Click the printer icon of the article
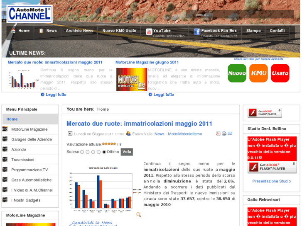 click(224, 133)
